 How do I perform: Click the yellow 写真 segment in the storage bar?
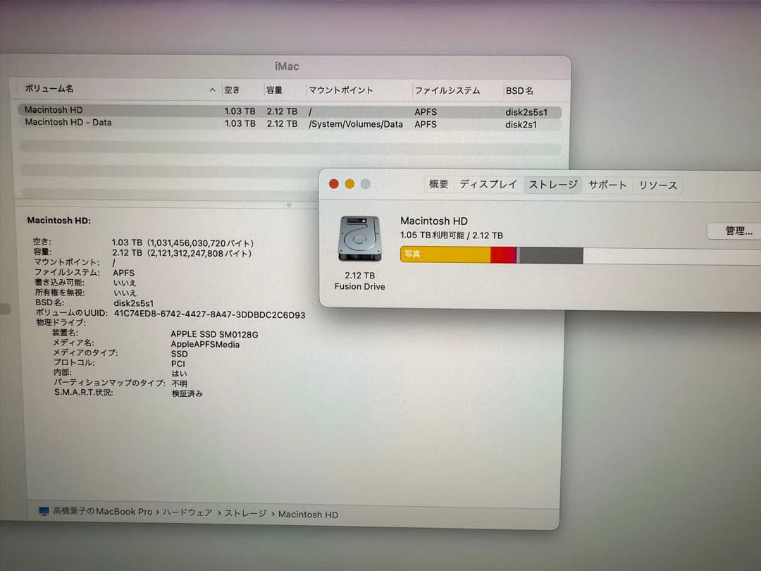tap(444, 254)
